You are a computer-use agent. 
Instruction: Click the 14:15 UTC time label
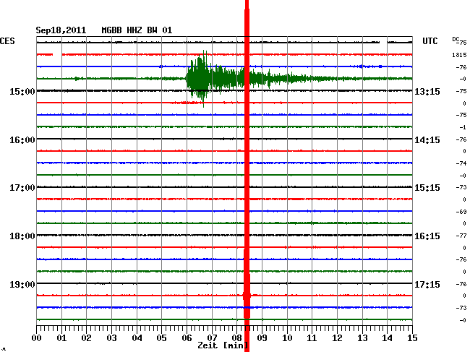point(427,140)
